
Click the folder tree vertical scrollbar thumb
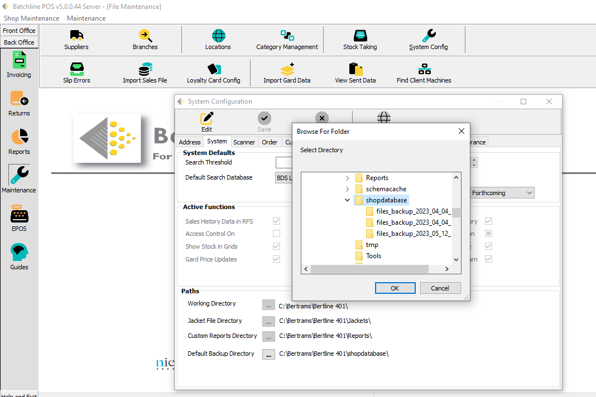click(x=456, y=213)
